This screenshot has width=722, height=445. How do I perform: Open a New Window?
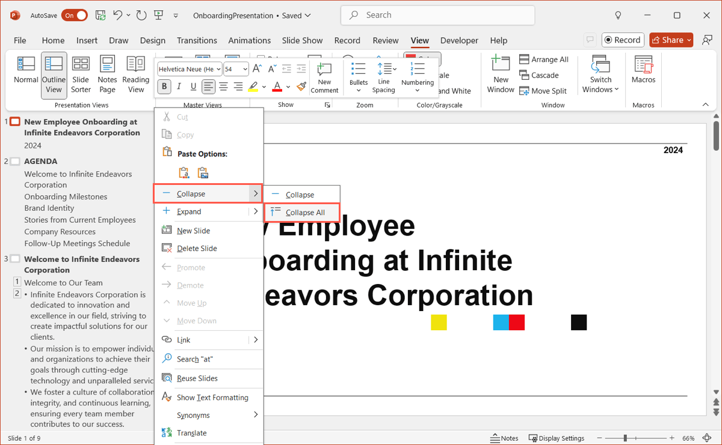pos(501,74)
